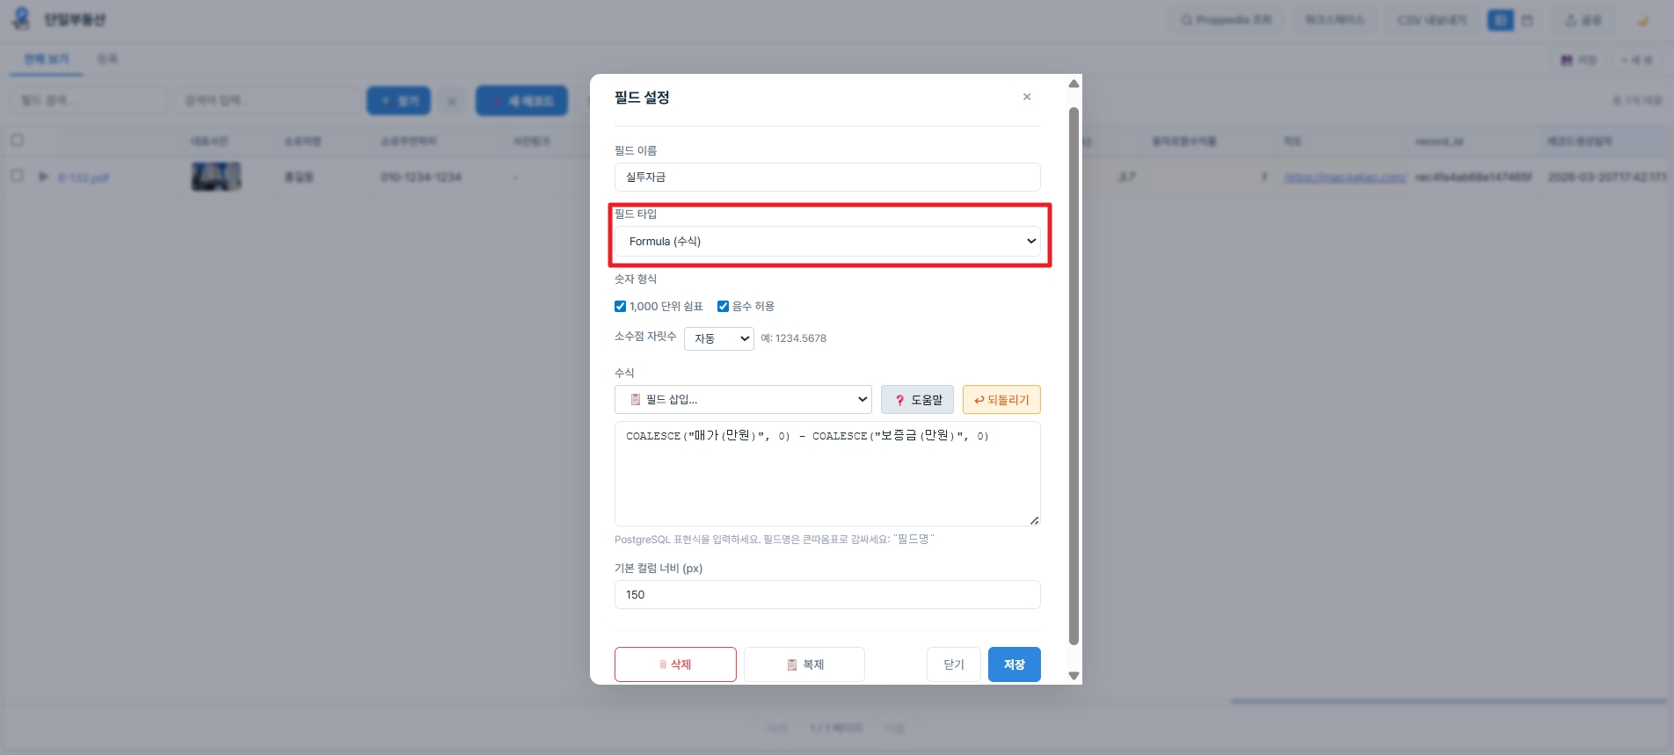Toggle the 음수 허용 checkbox
This screenshot has height=755, width=1674.
pyautogui.click(x=723, y=306)
